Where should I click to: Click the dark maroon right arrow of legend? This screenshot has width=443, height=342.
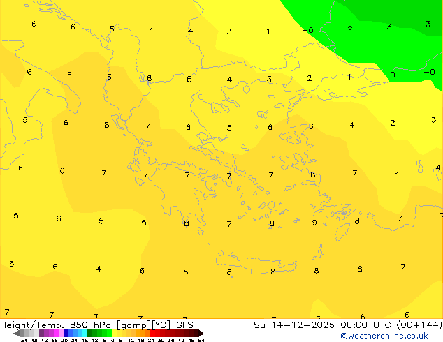[x=201, y=334]
